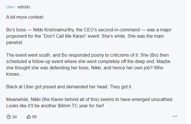Like the post with thumbs-up icon
191x124 pixels.
coord(29,117)
